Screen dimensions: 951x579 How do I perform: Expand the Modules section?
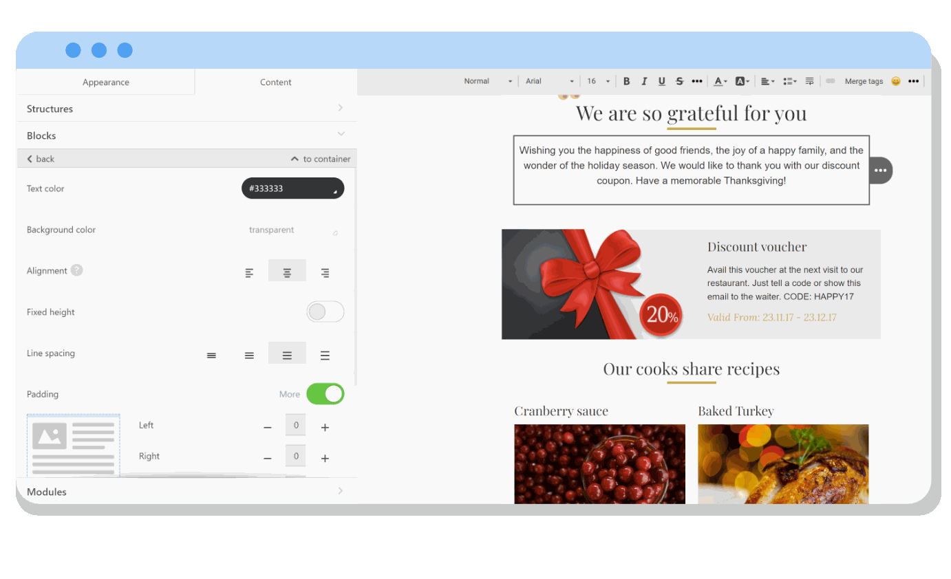pyautogui.click(x=186, y=492)
